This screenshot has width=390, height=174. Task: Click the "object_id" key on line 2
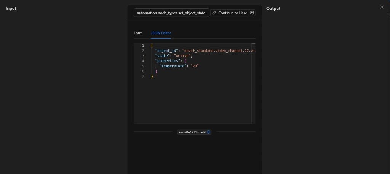coord(167,51)
